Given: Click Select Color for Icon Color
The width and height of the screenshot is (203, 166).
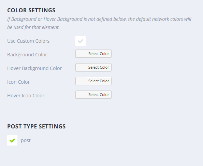Looking at the screenshot, I should pos(99,81).
